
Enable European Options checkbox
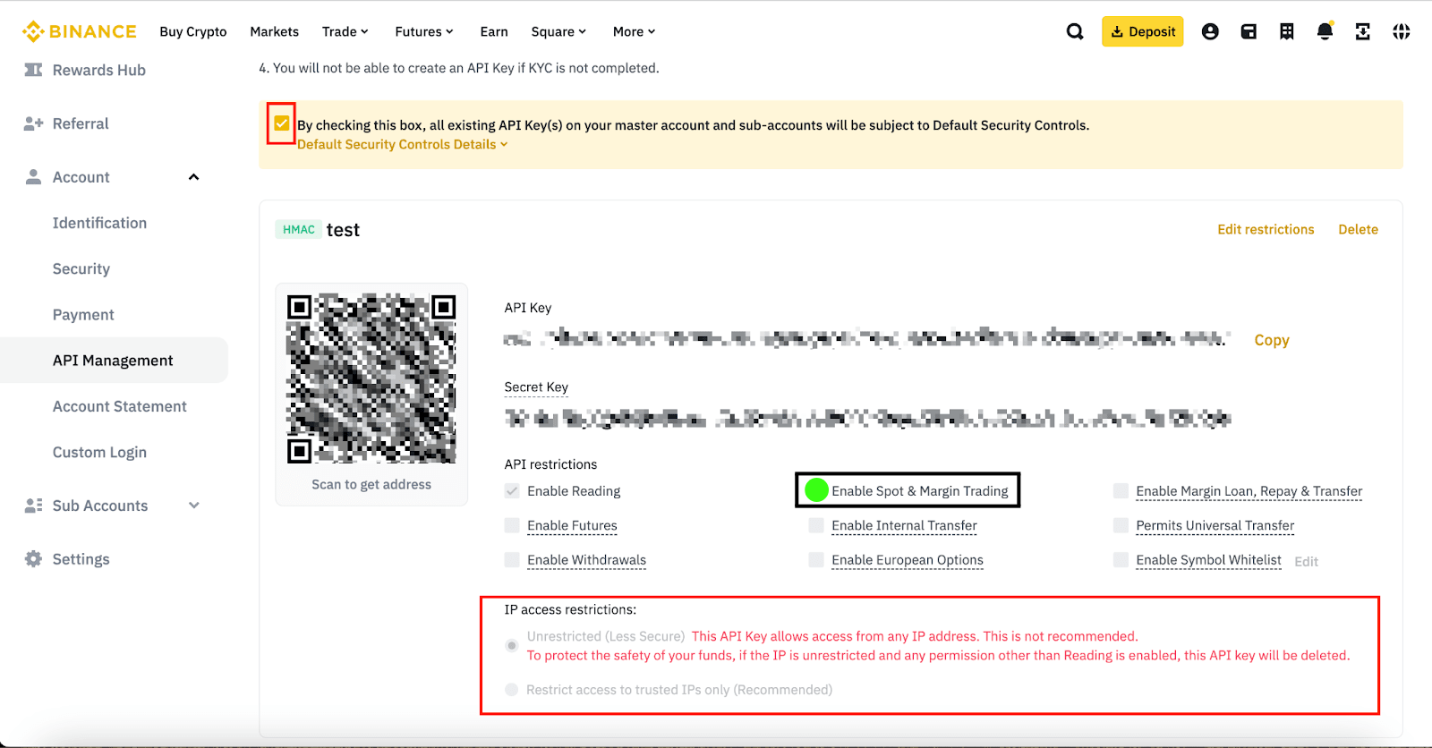[x=816, y=560]
